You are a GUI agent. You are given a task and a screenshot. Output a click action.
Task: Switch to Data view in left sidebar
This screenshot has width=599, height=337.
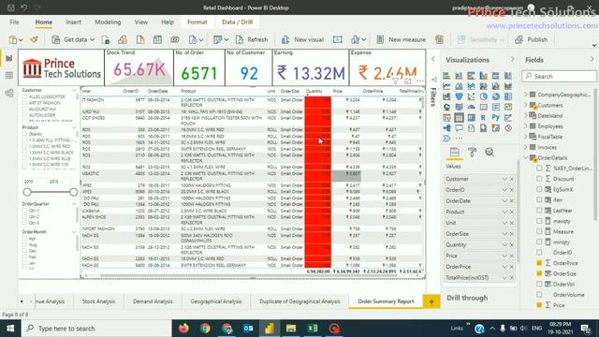[x=9, y=75]
